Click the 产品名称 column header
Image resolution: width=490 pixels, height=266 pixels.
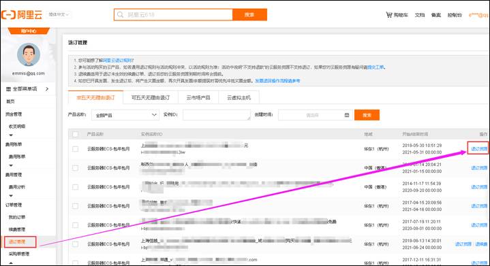[x=95, y=134]
